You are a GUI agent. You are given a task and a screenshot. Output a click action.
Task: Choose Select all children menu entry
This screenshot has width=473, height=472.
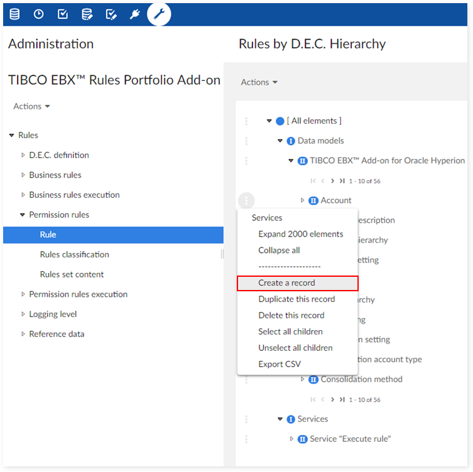pos(298,332)
